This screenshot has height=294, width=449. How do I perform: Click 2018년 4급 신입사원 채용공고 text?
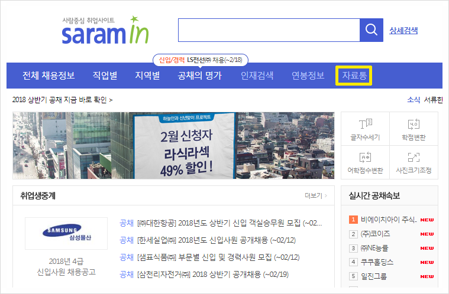(66, 267)
